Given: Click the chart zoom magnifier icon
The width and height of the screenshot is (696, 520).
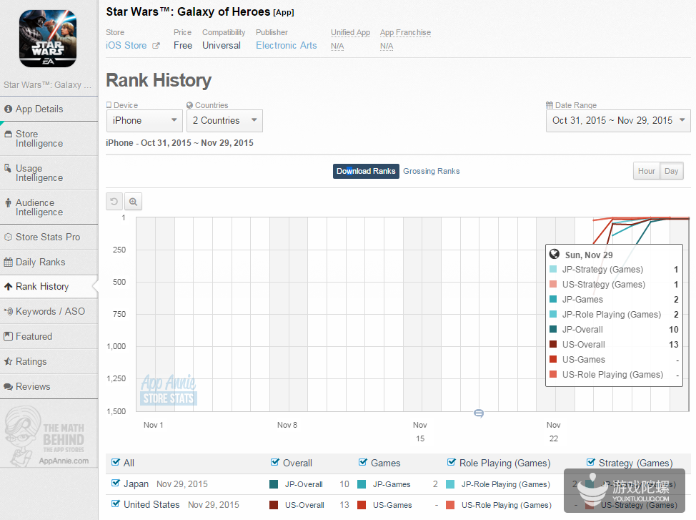Looking at the screenshot, I should (x=133, y=202).
